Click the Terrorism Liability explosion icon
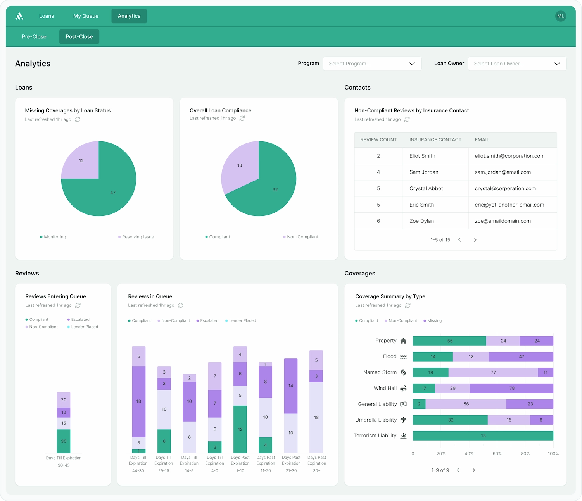The height and width of the screenshot is (501, 582). (403, 436)
